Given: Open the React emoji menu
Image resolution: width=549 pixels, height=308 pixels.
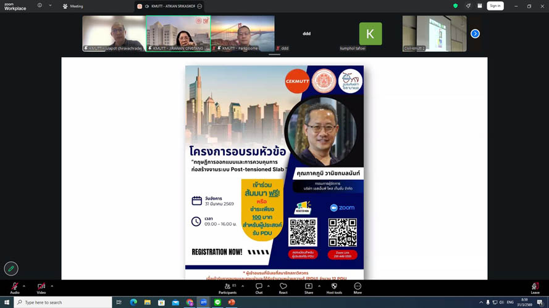Looking at the screenshot, I should [283, 288].
